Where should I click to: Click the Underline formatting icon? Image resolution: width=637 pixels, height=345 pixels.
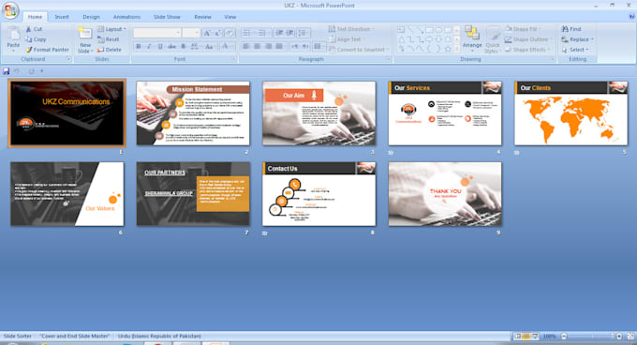pyautogui.click(x=160, y=46)
